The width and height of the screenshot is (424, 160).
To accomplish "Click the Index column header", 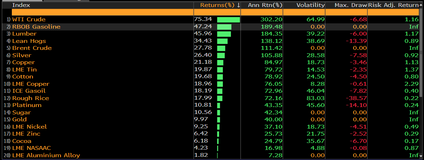I will tap(21, 5).
